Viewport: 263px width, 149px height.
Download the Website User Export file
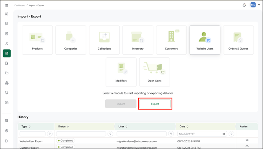point(247,139)
